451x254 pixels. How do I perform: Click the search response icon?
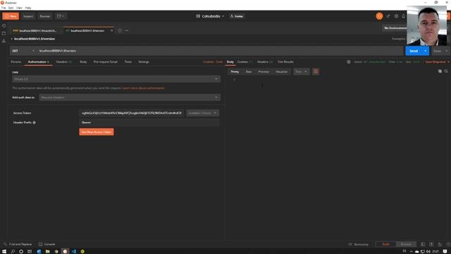[x=446, y=71]
